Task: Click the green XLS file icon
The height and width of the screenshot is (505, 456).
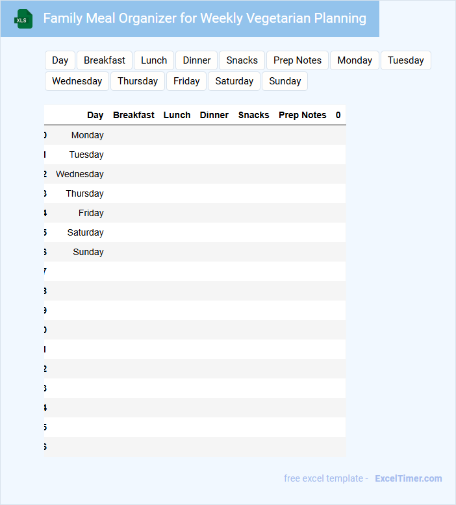Action: [x=23, y=19]
